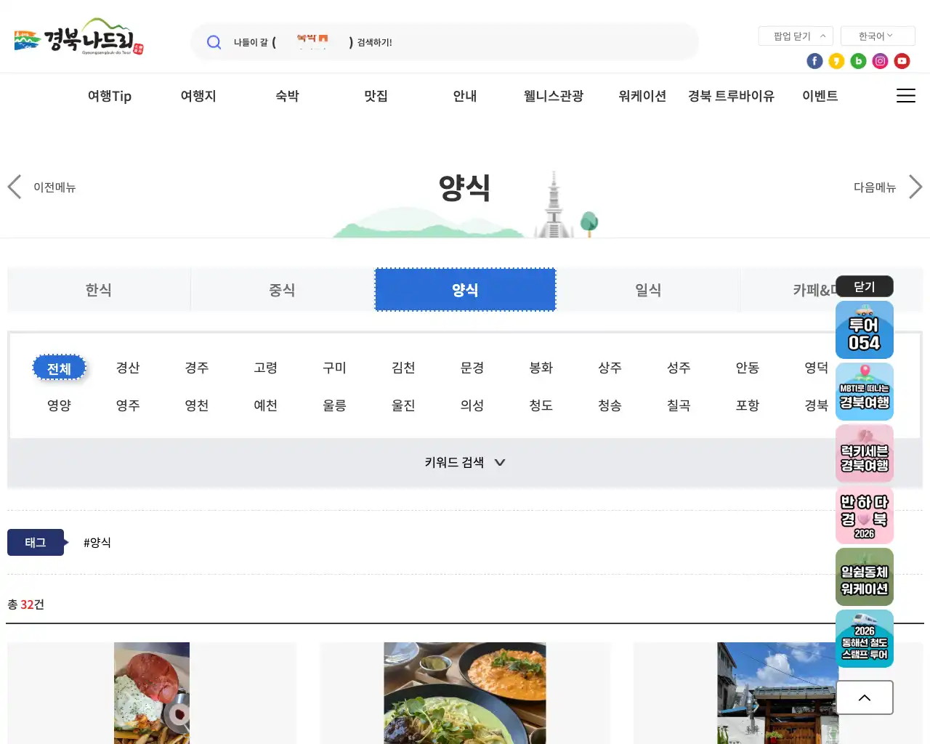Click the 영주 region link
930x744 pixels.
[128, 405]
